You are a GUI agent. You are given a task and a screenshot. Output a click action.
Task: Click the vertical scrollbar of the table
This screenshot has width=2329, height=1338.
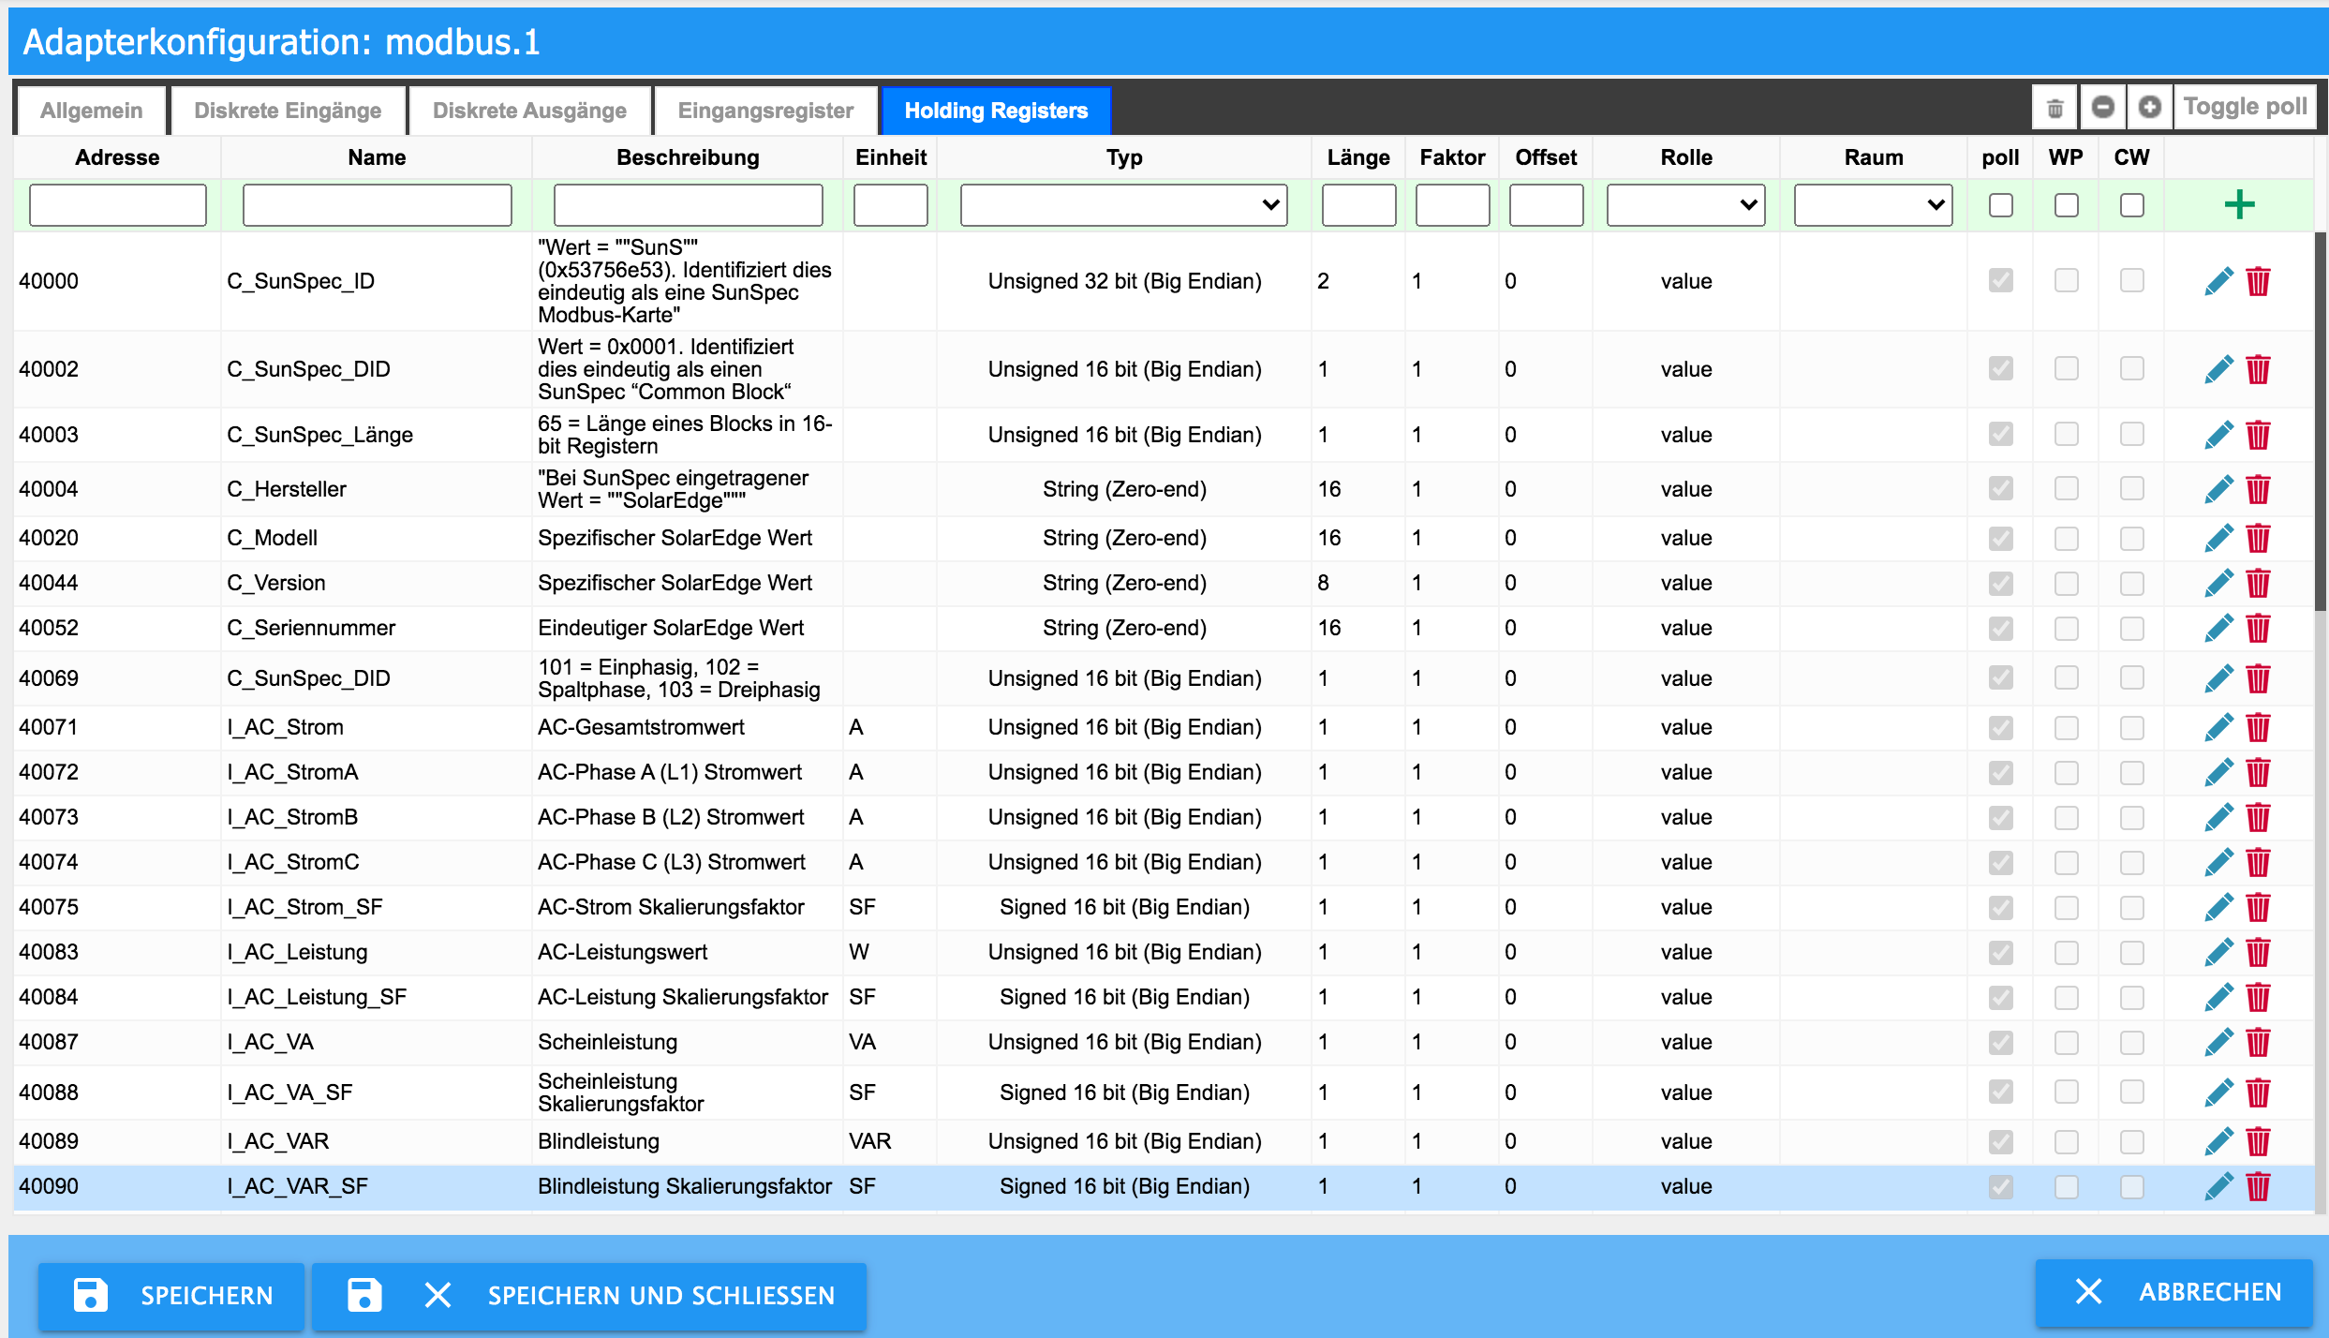tap(2321, 422)
